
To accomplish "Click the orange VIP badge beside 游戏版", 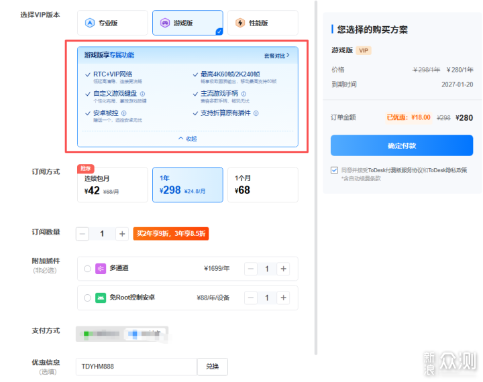I will click(364, 50).
